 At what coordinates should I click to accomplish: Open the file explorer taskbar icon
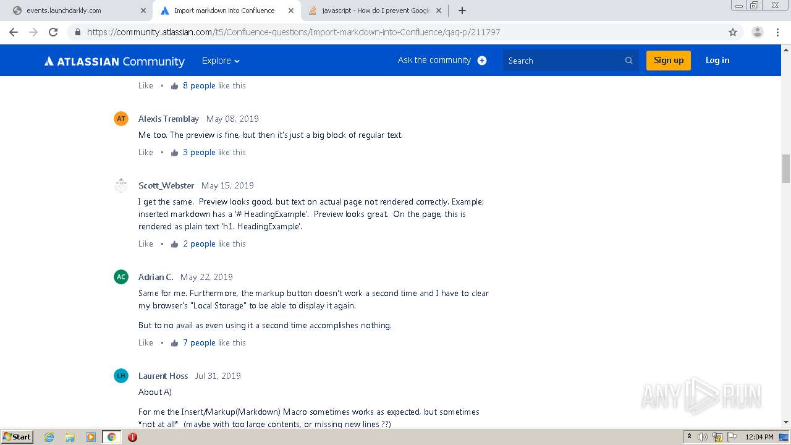coord(70,437)
